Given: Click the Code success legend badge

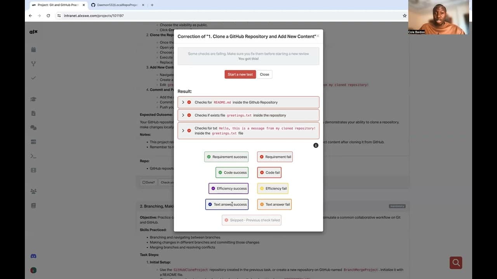Looking at the screenshot, I should [232, 172].
